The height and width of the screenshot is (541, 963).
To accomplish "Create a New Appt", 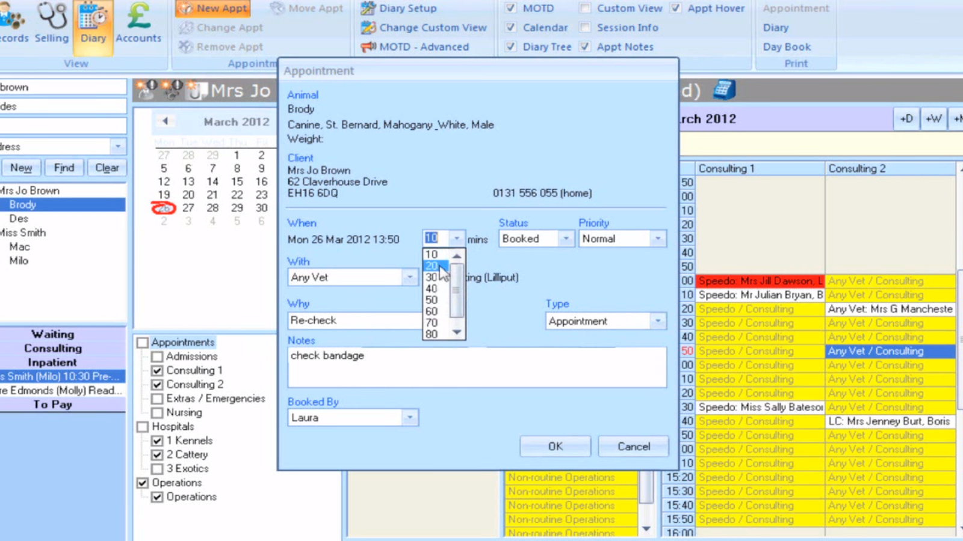I will (212, 8).
